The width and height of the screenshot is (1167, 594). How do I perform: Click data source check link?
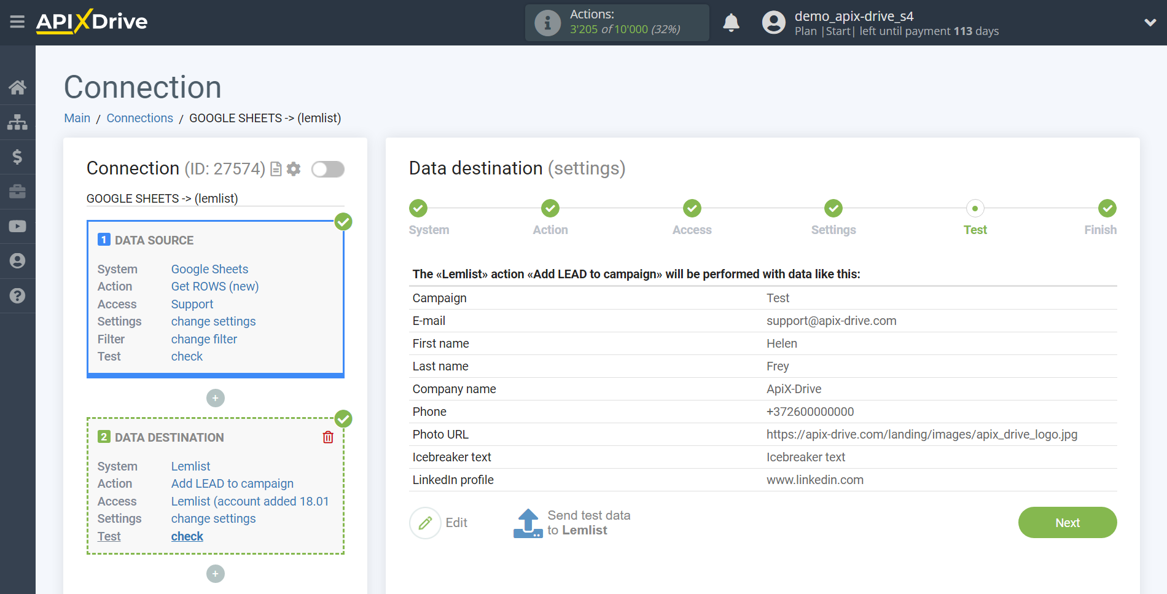click(x=187, y=356)
